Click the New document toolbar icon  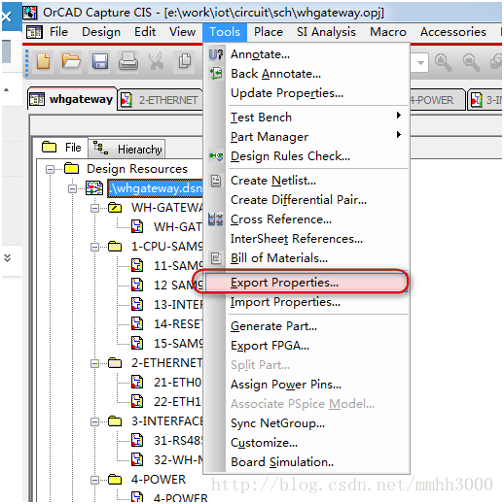pyautogui.click(x=43, y=61)
